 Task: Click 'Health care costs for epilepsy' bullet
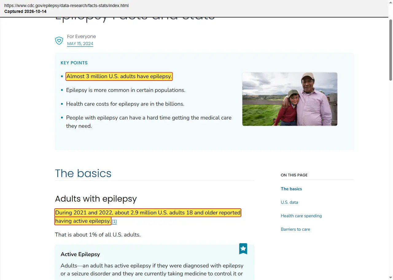[125, 104]
